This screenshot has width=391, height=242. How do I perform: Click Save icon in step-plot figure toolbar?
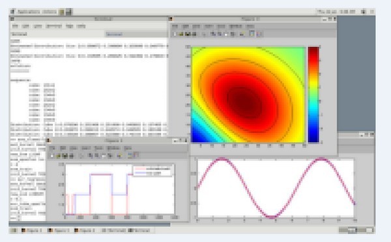point(65,156)
